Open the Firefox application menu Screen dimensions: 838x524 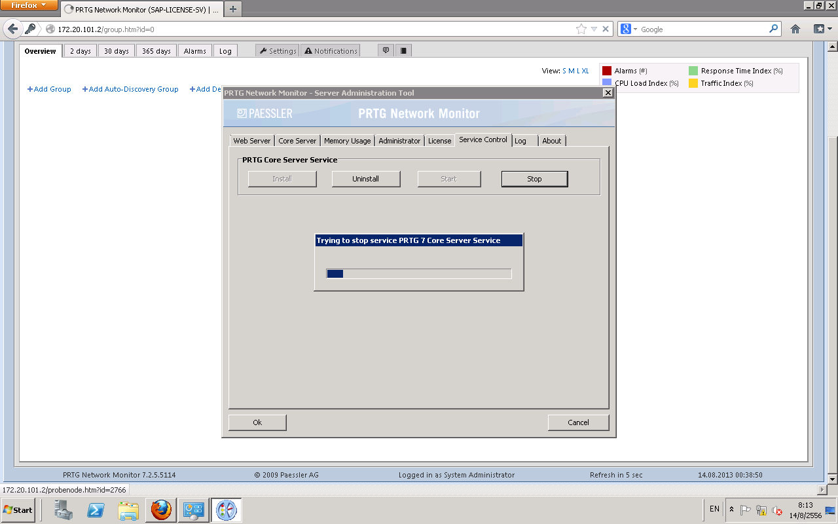(29, 5)
